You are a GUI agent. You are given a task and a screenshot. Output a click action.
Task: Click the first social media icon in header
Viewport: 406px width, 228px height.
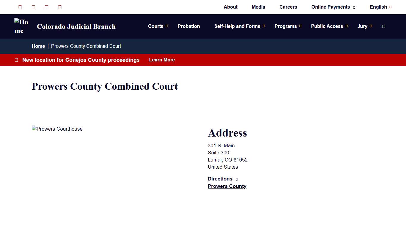click(20, 7)
